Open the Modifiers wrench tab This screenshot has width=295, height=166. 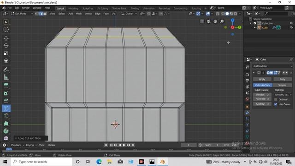pyautogui.click(x=247, y=113)
